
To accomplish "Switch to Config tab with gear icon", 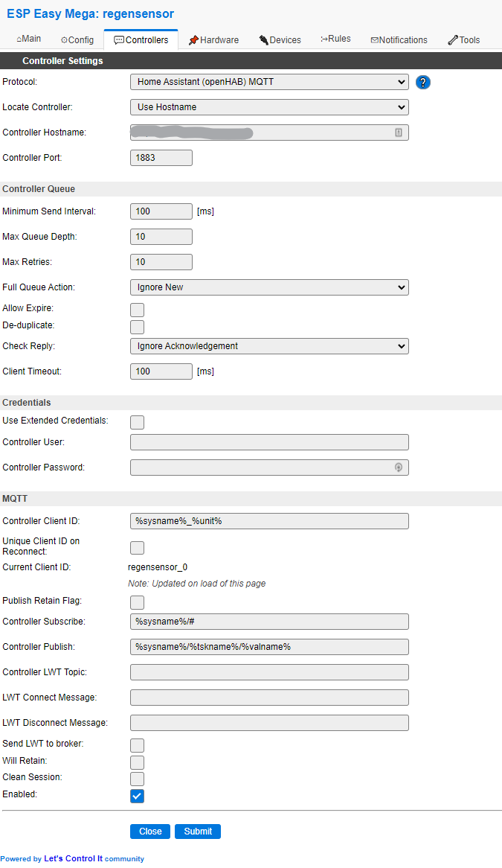I will pyautogui.click(x=77, y=40).
